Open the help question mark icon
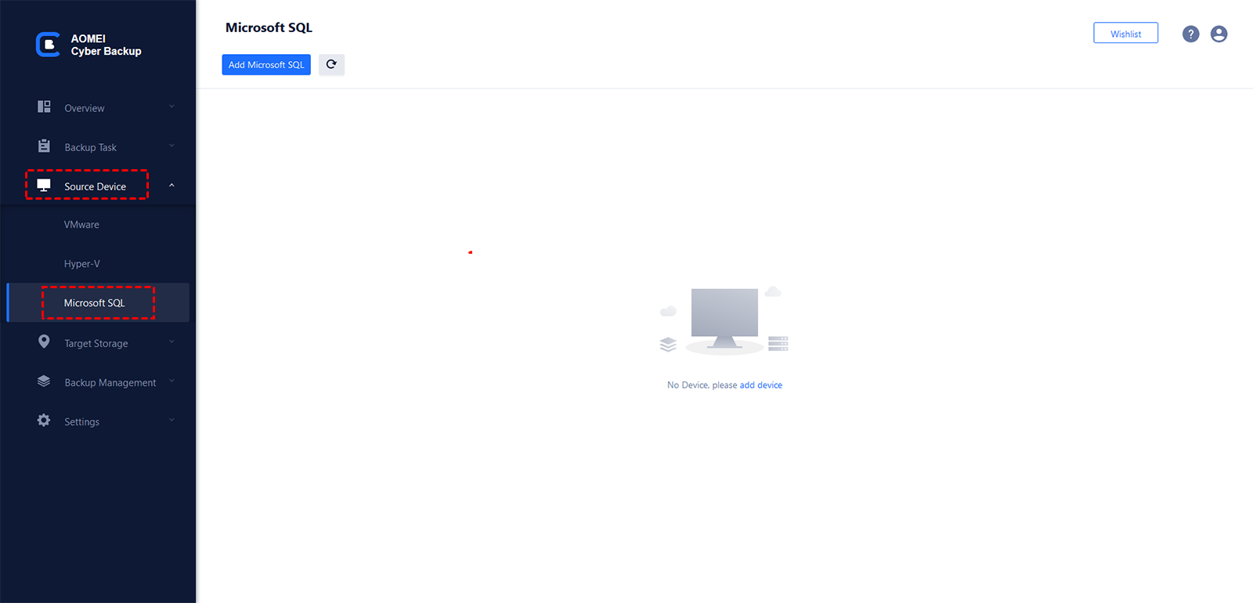 coord(1190,34)
